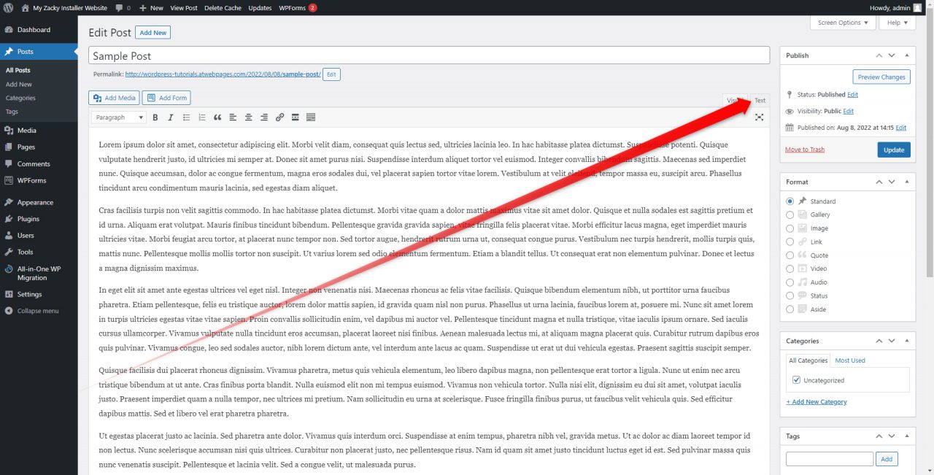Align the text to the center
Screen dimensions: 934x475
click(x=247, y=117)
